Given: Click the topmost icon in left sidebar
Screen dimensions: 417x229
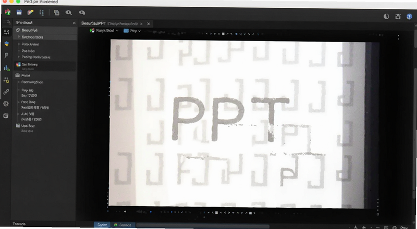Looking at the screenshot, I should pyautogui.click(x=6, y=22).
